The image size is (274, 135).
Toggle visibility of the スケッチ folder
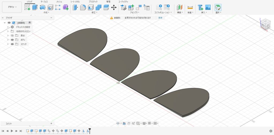12,44
